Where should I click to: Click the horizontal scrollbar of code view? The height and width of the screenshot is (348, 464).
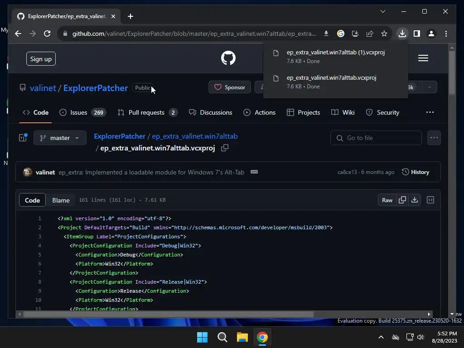click(x=169, y=314)
